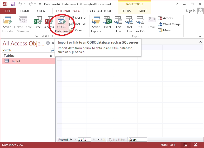Expand More options in Export group
This screenshot has height=148, width=204.
[x=165, y=30]
